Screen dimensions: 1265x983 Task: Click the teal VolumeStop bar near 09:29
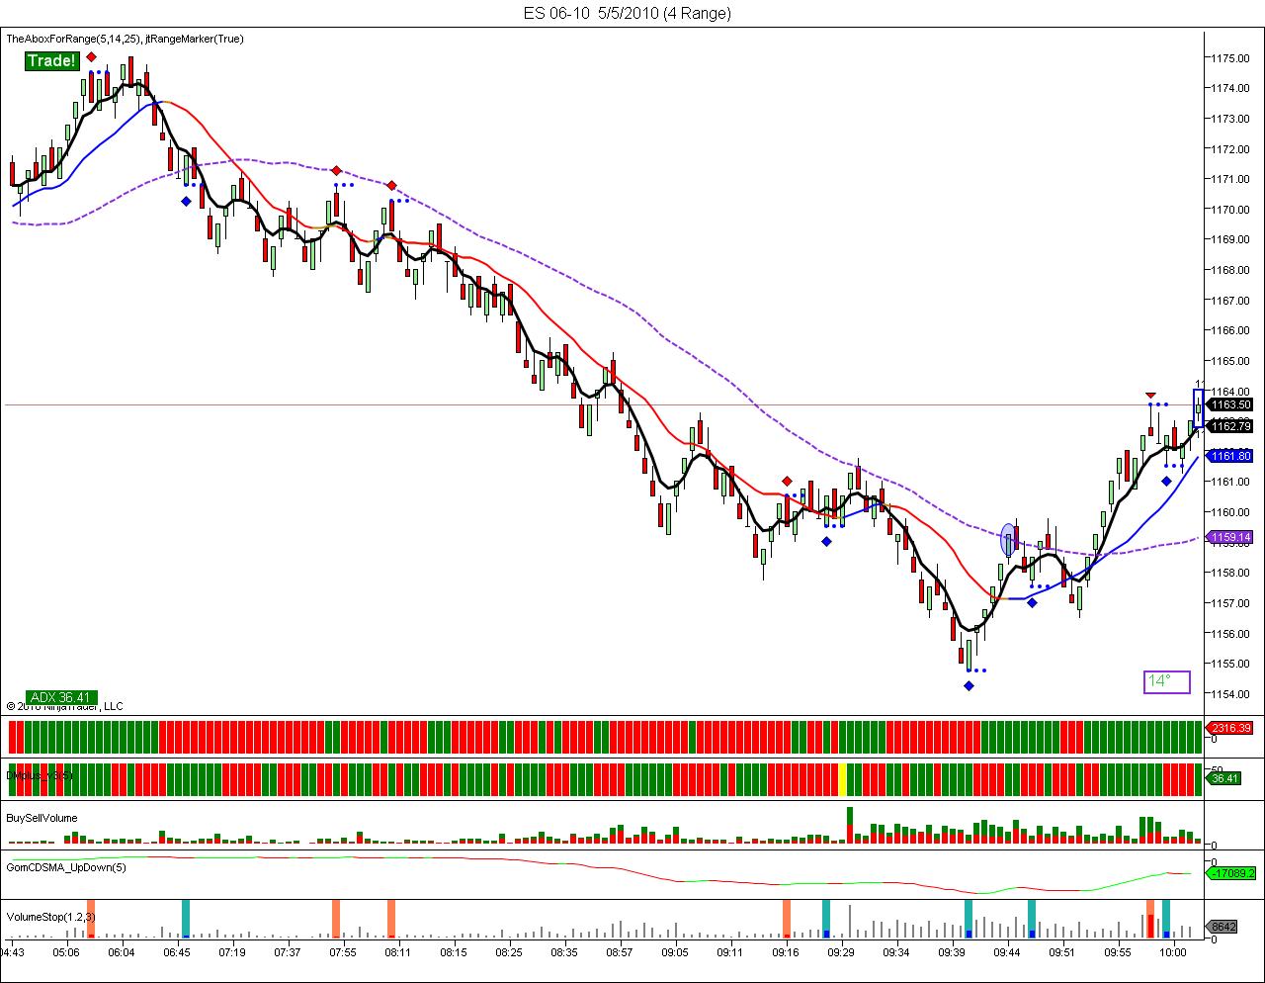[826, 918]
